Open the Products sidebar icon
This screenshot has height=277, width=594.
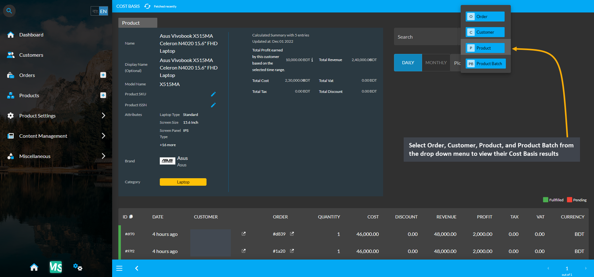(11, 95)
